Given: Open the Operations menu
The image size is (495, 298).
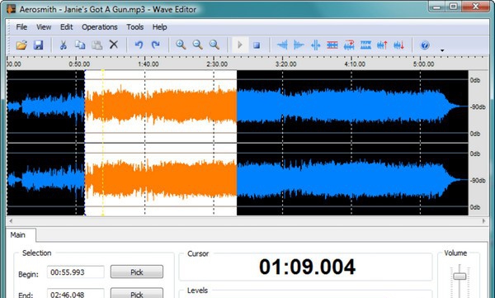Looking at the screenshot, I should click(100, 27).
